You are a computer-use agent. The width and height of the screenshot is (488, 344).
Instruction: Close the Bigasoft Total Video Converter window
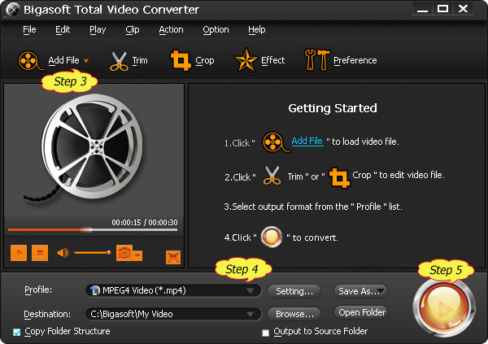(x=463, y=9)
